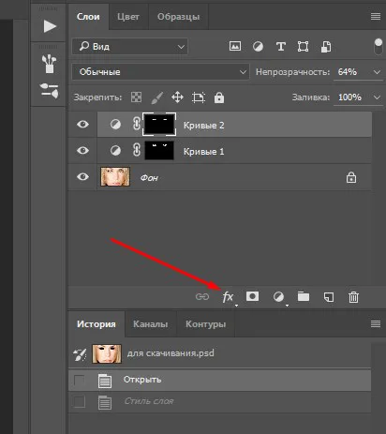Open the Обычные blend mode dropdown
This screenshot has width=386, height=434.
pos(160,72)
